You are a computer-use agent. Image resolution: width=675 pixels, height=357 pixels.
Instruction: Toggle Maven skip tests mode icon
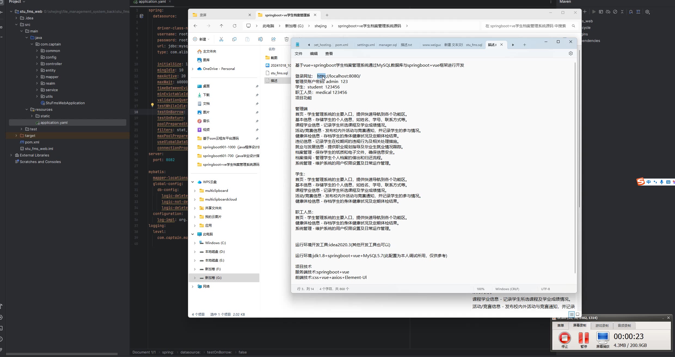click(615, 12)
